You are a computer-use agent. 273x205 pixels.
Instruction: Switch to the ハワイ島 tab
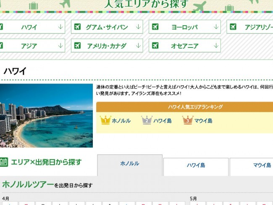click(x=196, y=166)
